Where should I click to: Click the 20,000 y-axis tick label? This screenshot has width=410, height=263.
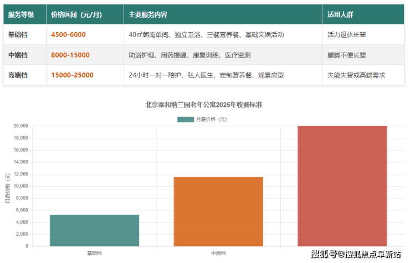(x=21, y=126)
